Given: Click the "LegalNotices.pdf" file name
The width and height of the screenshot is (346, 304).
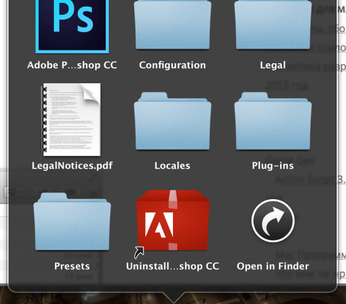Looking at the screenshot, I should coord(72,165).
